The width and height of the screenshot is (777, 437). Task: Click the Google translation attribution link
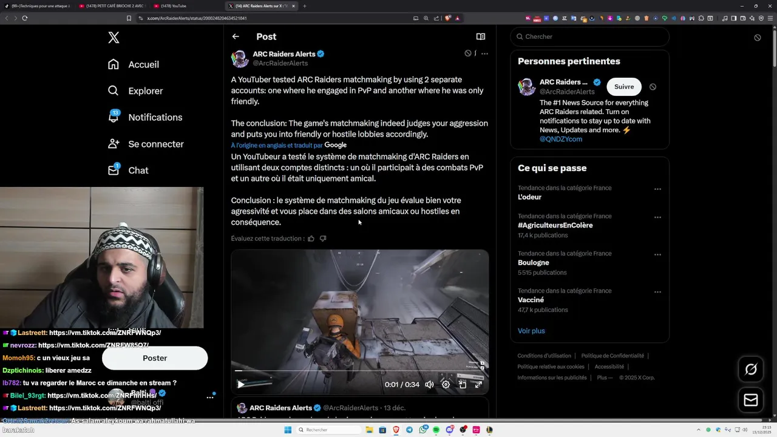click(x=289, y=145)
